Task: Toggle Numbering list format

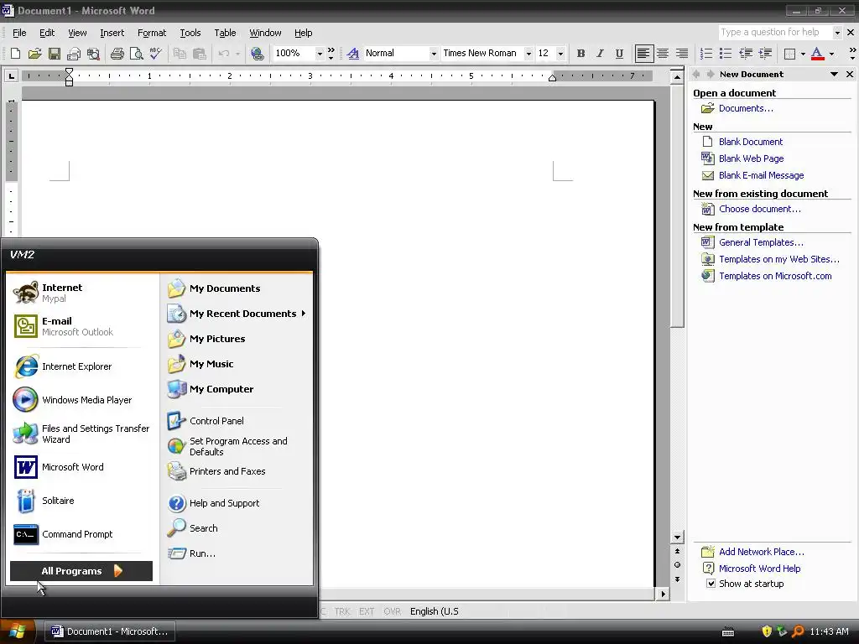Action: click(706, 53)
